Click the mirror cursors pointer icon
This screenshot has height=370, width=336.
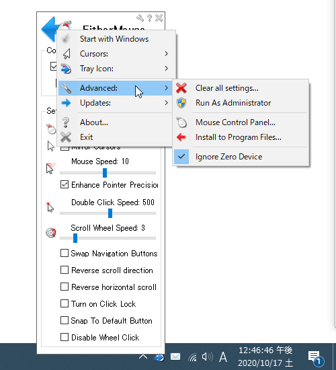[x=50, y=146]
